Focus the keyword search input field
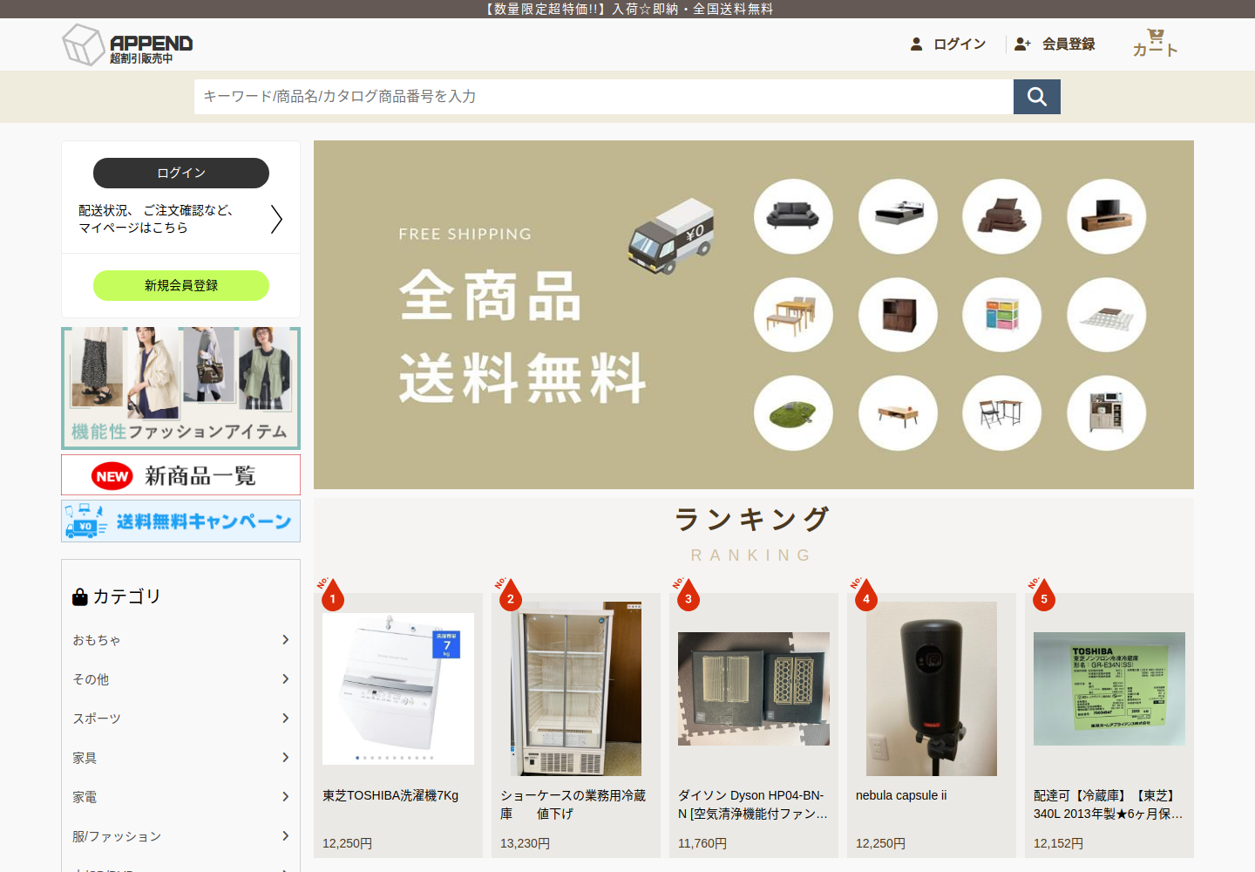Screen dimensions: 1255x872 604,97
